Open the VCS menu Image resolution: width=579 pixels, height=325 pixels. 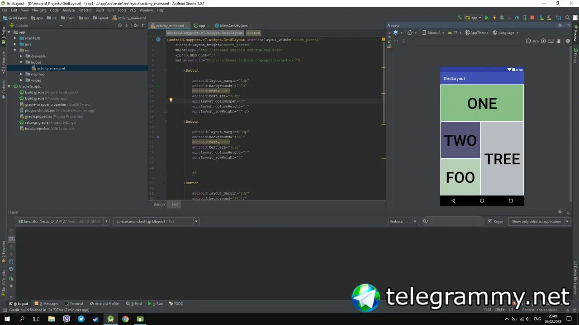pyautogui.click(x=133, y=10)
